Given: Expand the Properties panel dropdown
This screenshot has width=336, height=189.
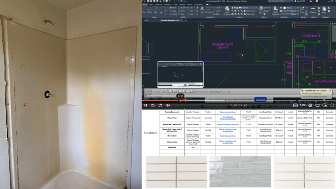Looking at the screenshot, I should click(x=285, y=17).
